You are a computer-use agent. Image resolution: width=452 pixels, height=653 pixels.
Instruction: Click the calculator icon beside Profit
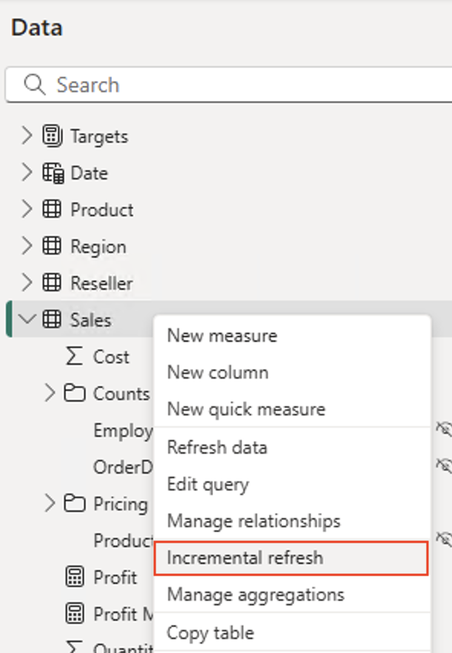click(x=75, y=577)
